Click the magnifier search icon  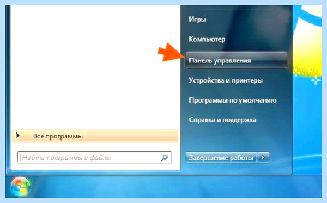[165, 158]
